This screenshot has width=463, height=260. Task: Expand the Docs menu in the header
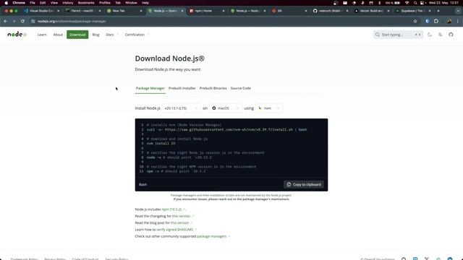click(x=112, y=35)
